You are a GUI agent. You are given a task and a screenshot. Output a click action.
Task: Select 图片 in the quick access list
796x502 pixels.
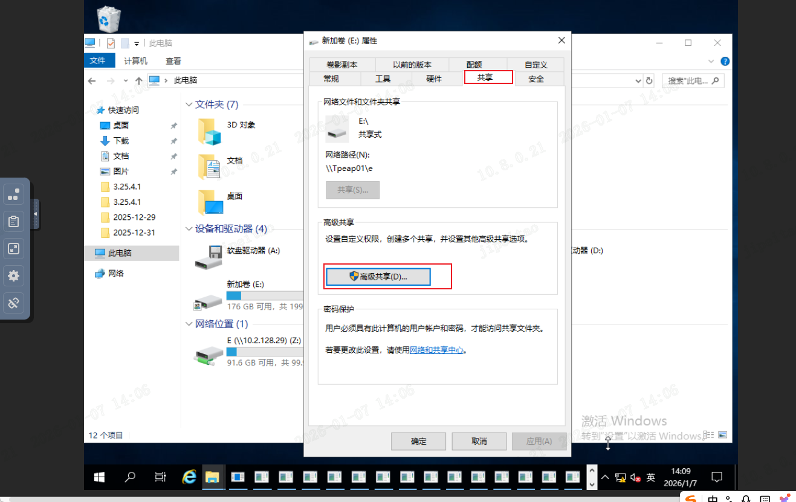[121, 171]
